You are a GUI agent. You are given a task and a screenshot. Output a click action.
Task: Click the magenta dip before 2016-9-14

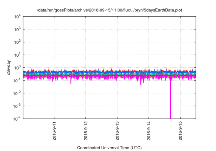(x=141, y=82)
